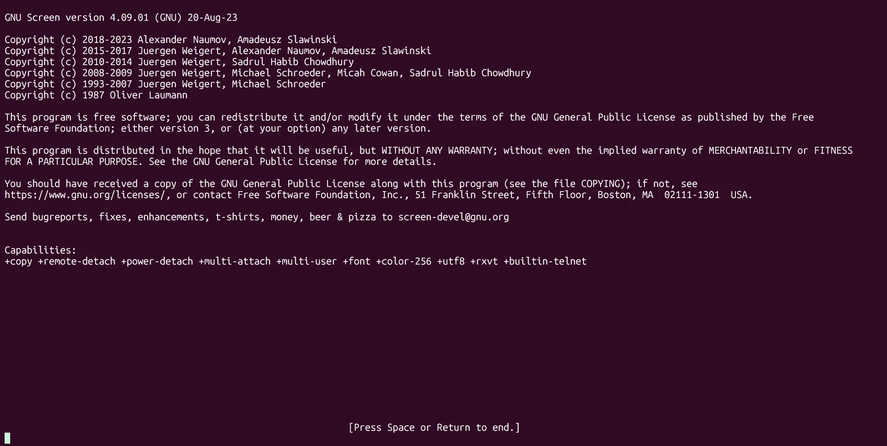Click the +builtin-telnet capability
The height and width of the screenshot is (446, 887).
point(545,261)
